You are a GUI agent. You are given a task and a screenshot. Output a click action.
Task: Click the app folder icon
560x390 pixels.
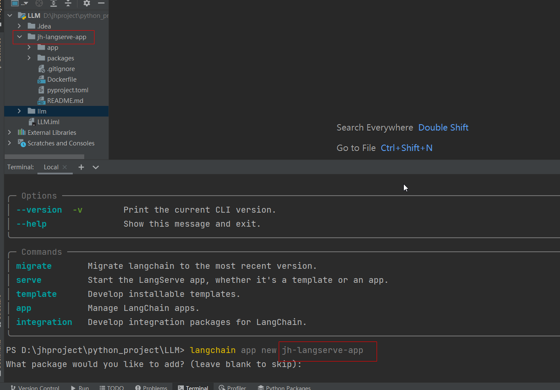(x=41, y=47)
